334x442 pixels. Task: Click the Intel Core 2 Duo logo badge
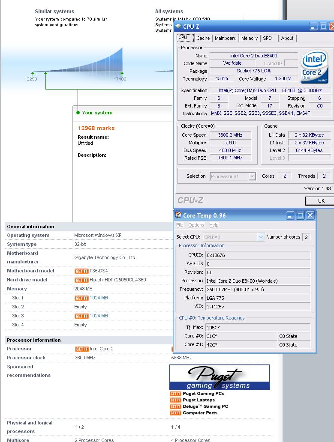[x=315, y=67]
